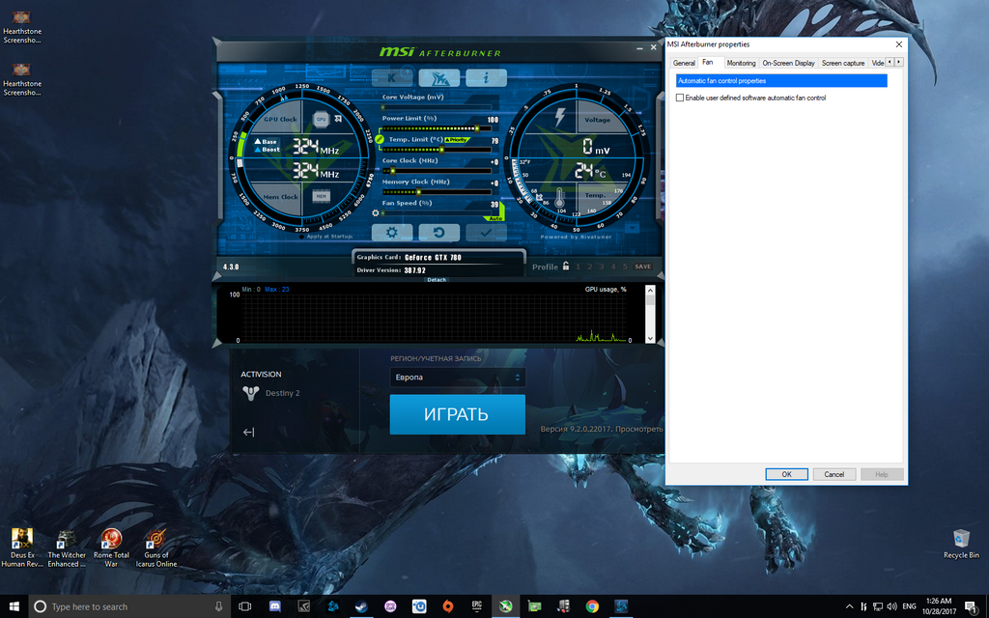Click the Windows search box

pyautogui.click(x=129, y=606)
